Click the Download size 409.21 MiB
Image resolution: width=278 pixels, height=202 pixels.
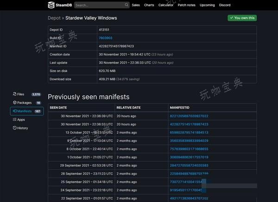107,79
